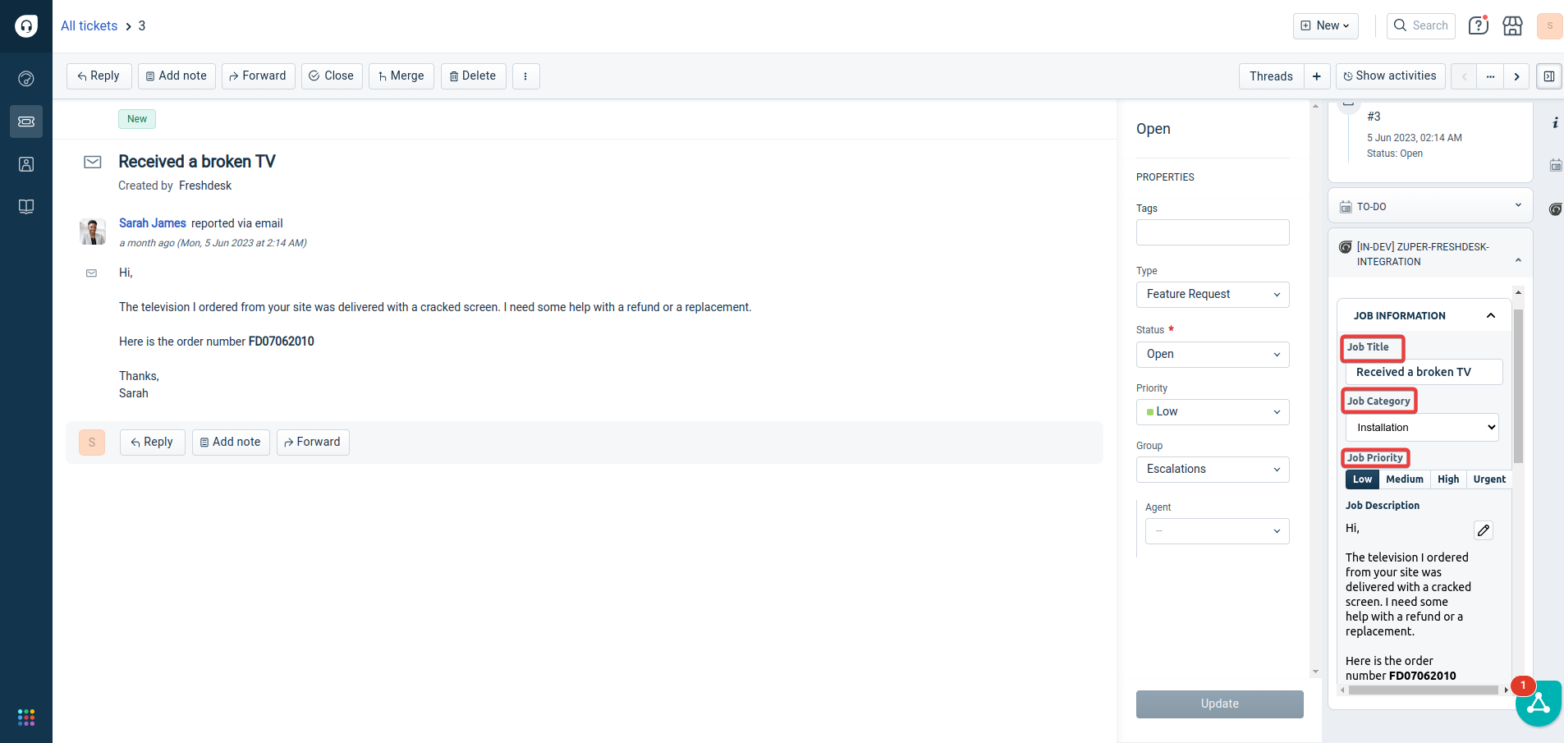Open the Tickets icon in left sidebar
1564x743 pixels.
tap(26, 122)
